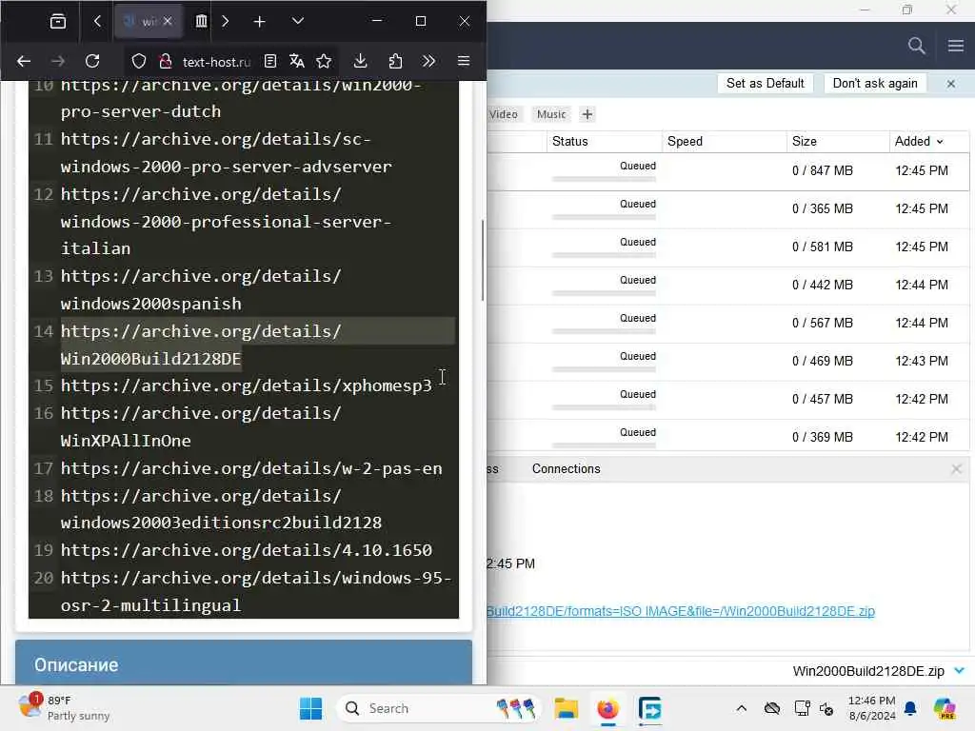This screenshot has width=975, height=731.
Task: Click line 19 URL ending 4.10.1650
Action: click(x=247, y=550)
